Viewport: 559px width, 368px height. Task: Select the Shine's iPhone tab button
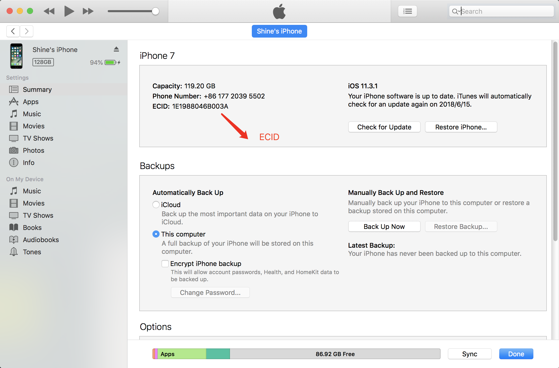(279, 31)
